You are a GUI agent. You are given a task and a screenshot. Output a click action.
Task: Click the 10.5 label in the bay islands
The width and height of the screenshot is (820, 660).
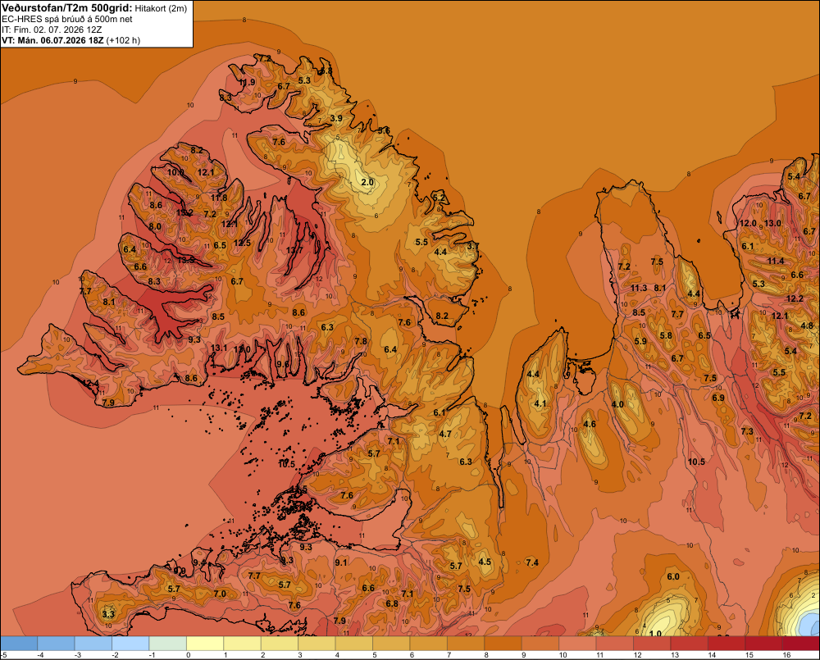pyautogui.click(x=286, y=464)
